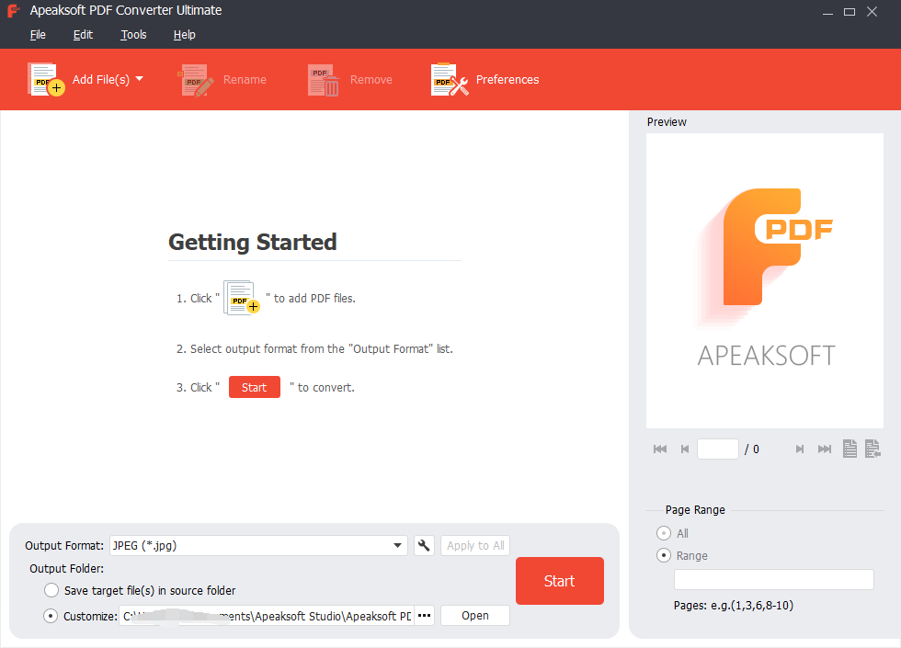Image resolution: width=901 pixels, height=648 pixels.
Task: Click the Remove toolbar icon
Action: pyautogui.click(x=322, y=79)
